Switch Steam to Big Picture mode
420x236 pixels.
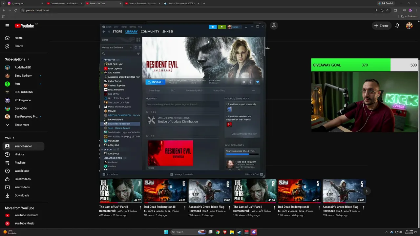[246, 27]
